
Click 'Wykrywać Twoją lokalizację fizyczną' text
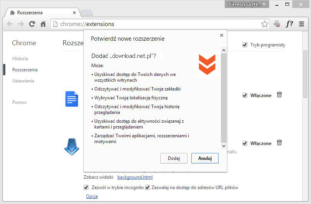point(131,98)
